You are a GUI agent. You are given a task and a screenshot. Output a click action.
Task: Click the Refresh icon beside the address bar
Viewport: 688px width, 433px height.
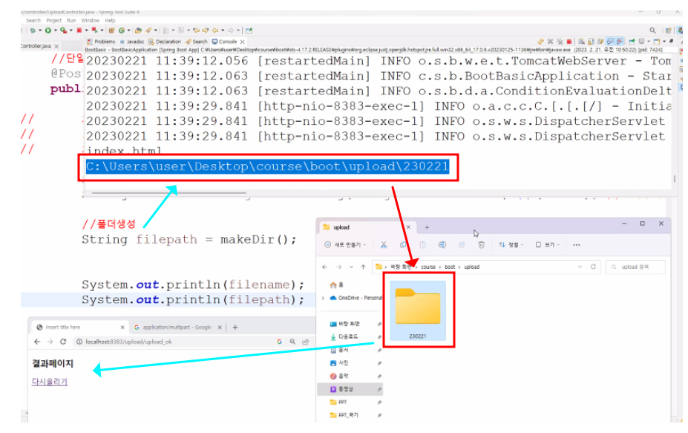pos(593,267)
